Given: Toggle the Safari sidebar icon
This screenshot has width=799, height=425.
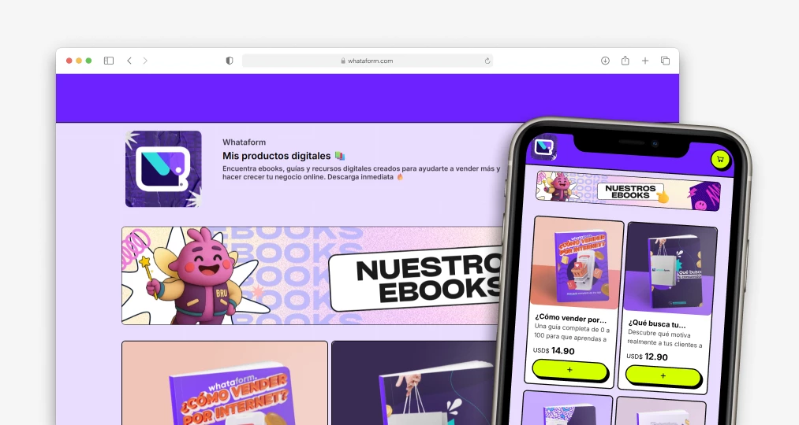Looking at the screenshot, I should click(109, 61).
